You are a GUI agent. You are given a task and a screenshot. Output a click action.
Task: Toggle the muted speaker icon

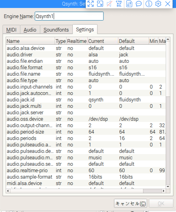(109, 4)
